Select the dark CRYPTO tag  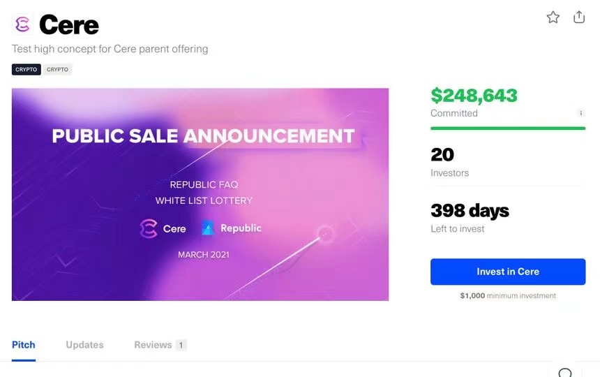pos(27,70)
